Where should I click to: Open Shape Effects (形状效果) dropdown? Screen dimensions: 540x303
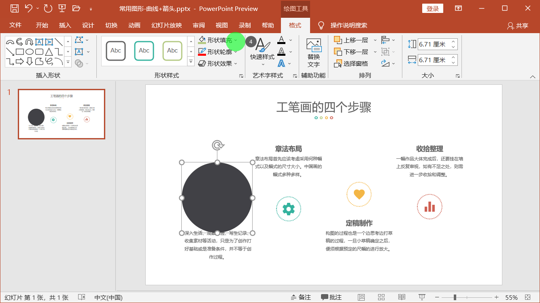tap(236, 63)
